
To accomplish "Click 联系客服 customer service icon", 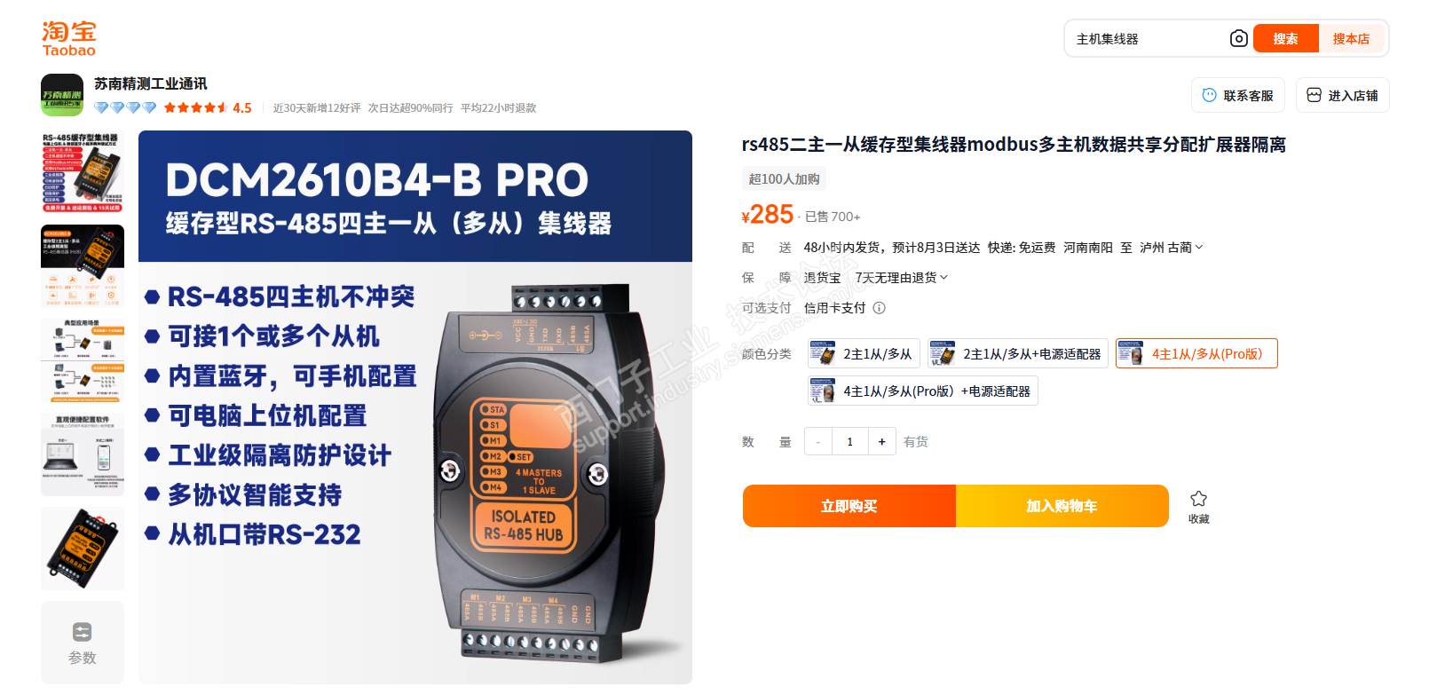I will point(1209,95).
